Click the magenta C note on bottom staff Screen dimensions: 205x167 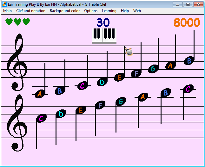[x=41, y=118]
